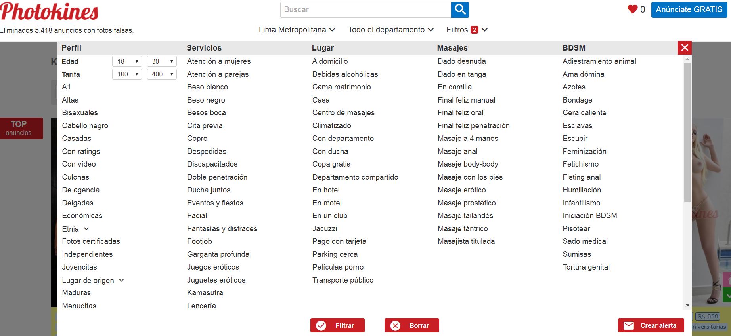This screenshot has width=731, height=336.
Task: Close the filters panel with the X
Action: point(685,48)
